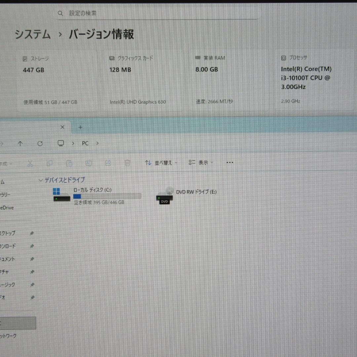
Task: Click PC in the address bar breadcrumb
Action: tap(85, 143)
